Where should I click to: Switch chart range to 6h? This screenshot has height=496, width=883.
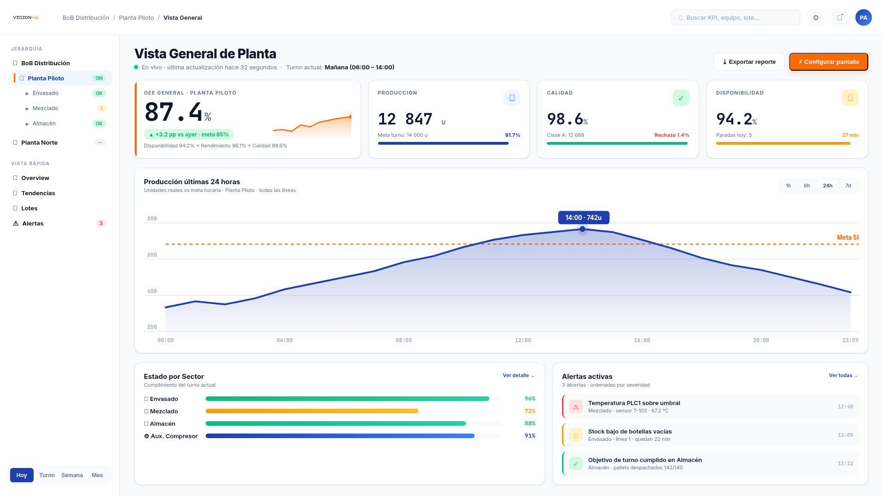(807, 186)
